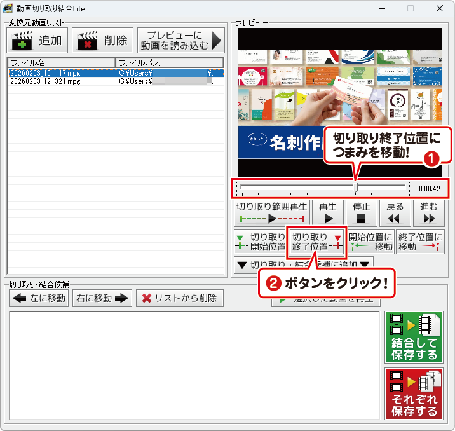Click それぞれ保存する red save button
Viewport: 455px width, 431px height.
pos(414,393)
